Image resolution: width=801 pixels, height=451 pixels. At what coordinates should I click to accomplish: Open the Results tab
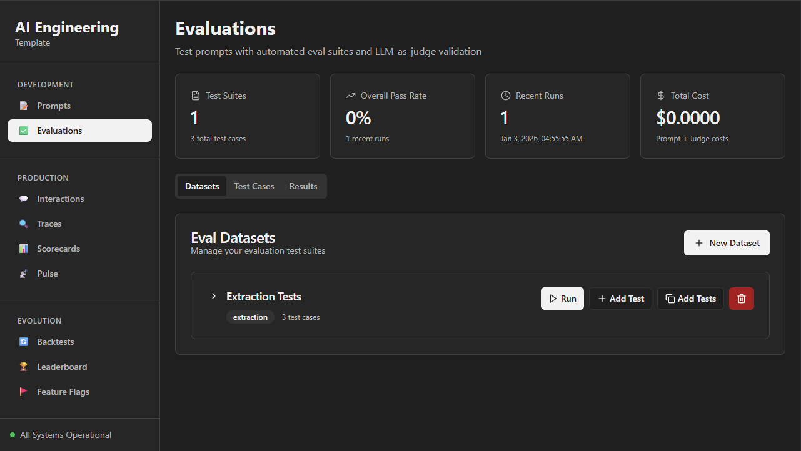click(x=303, y=186)
